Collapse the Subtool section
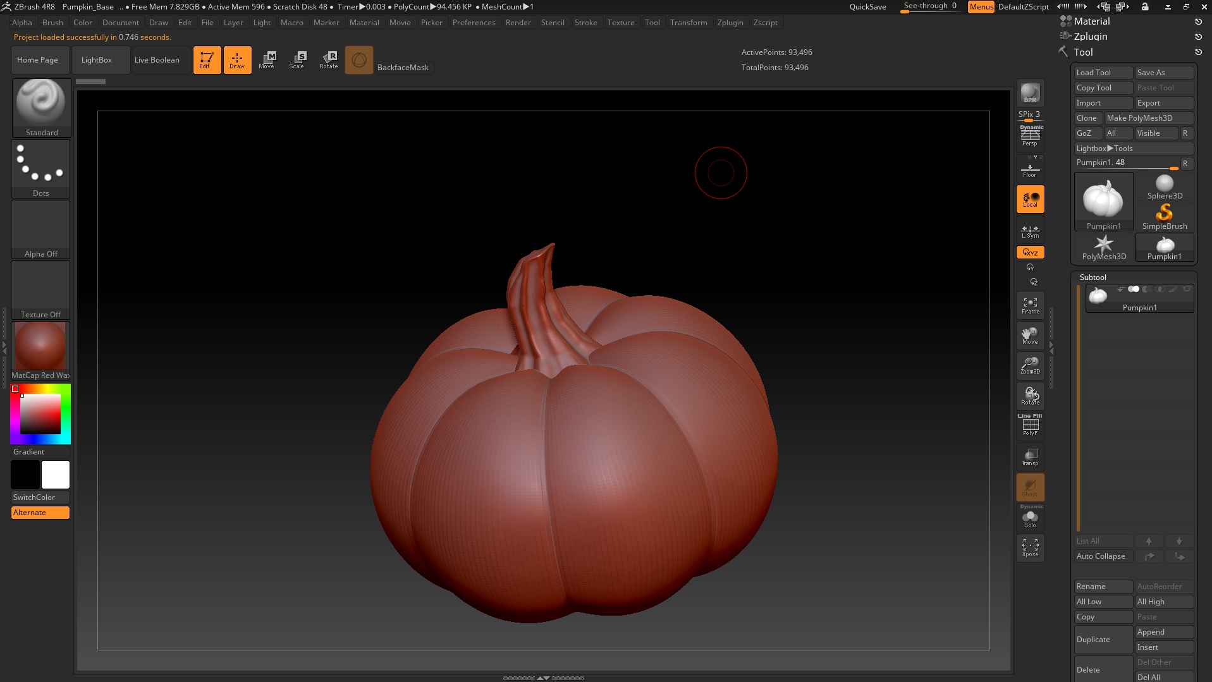 pos(1093,277)
